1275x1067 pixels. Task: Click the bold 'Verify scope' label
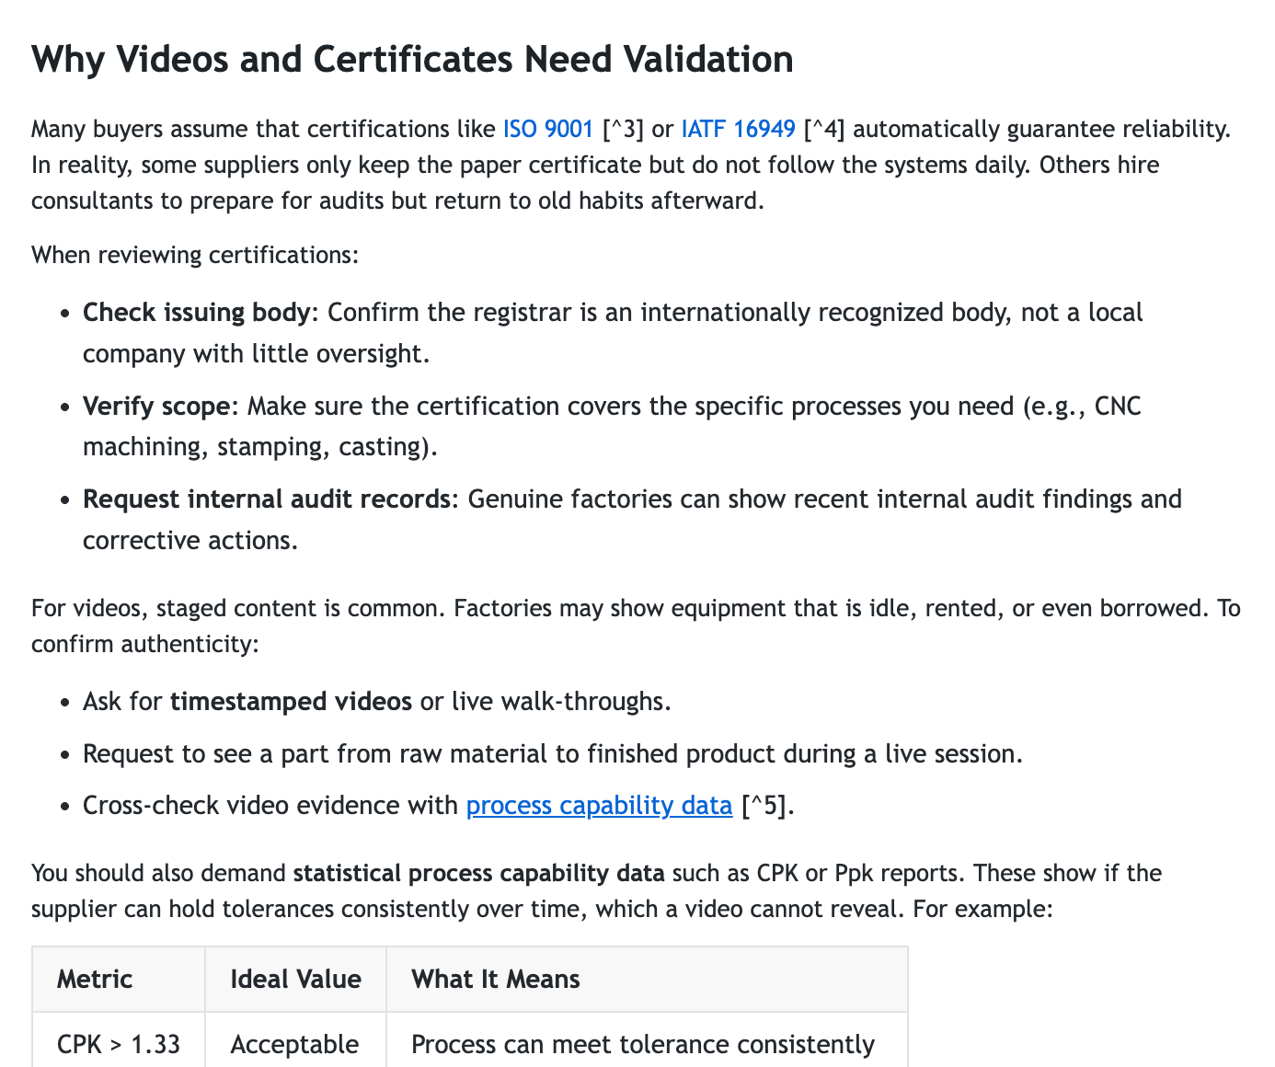pos(156,407)
